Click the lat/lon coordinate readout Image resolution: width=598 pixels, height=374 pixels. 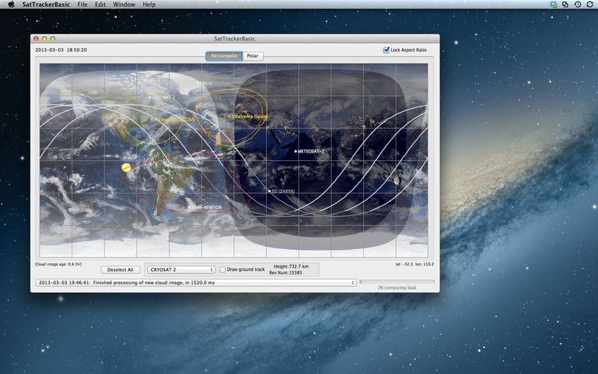coord(415,264)
